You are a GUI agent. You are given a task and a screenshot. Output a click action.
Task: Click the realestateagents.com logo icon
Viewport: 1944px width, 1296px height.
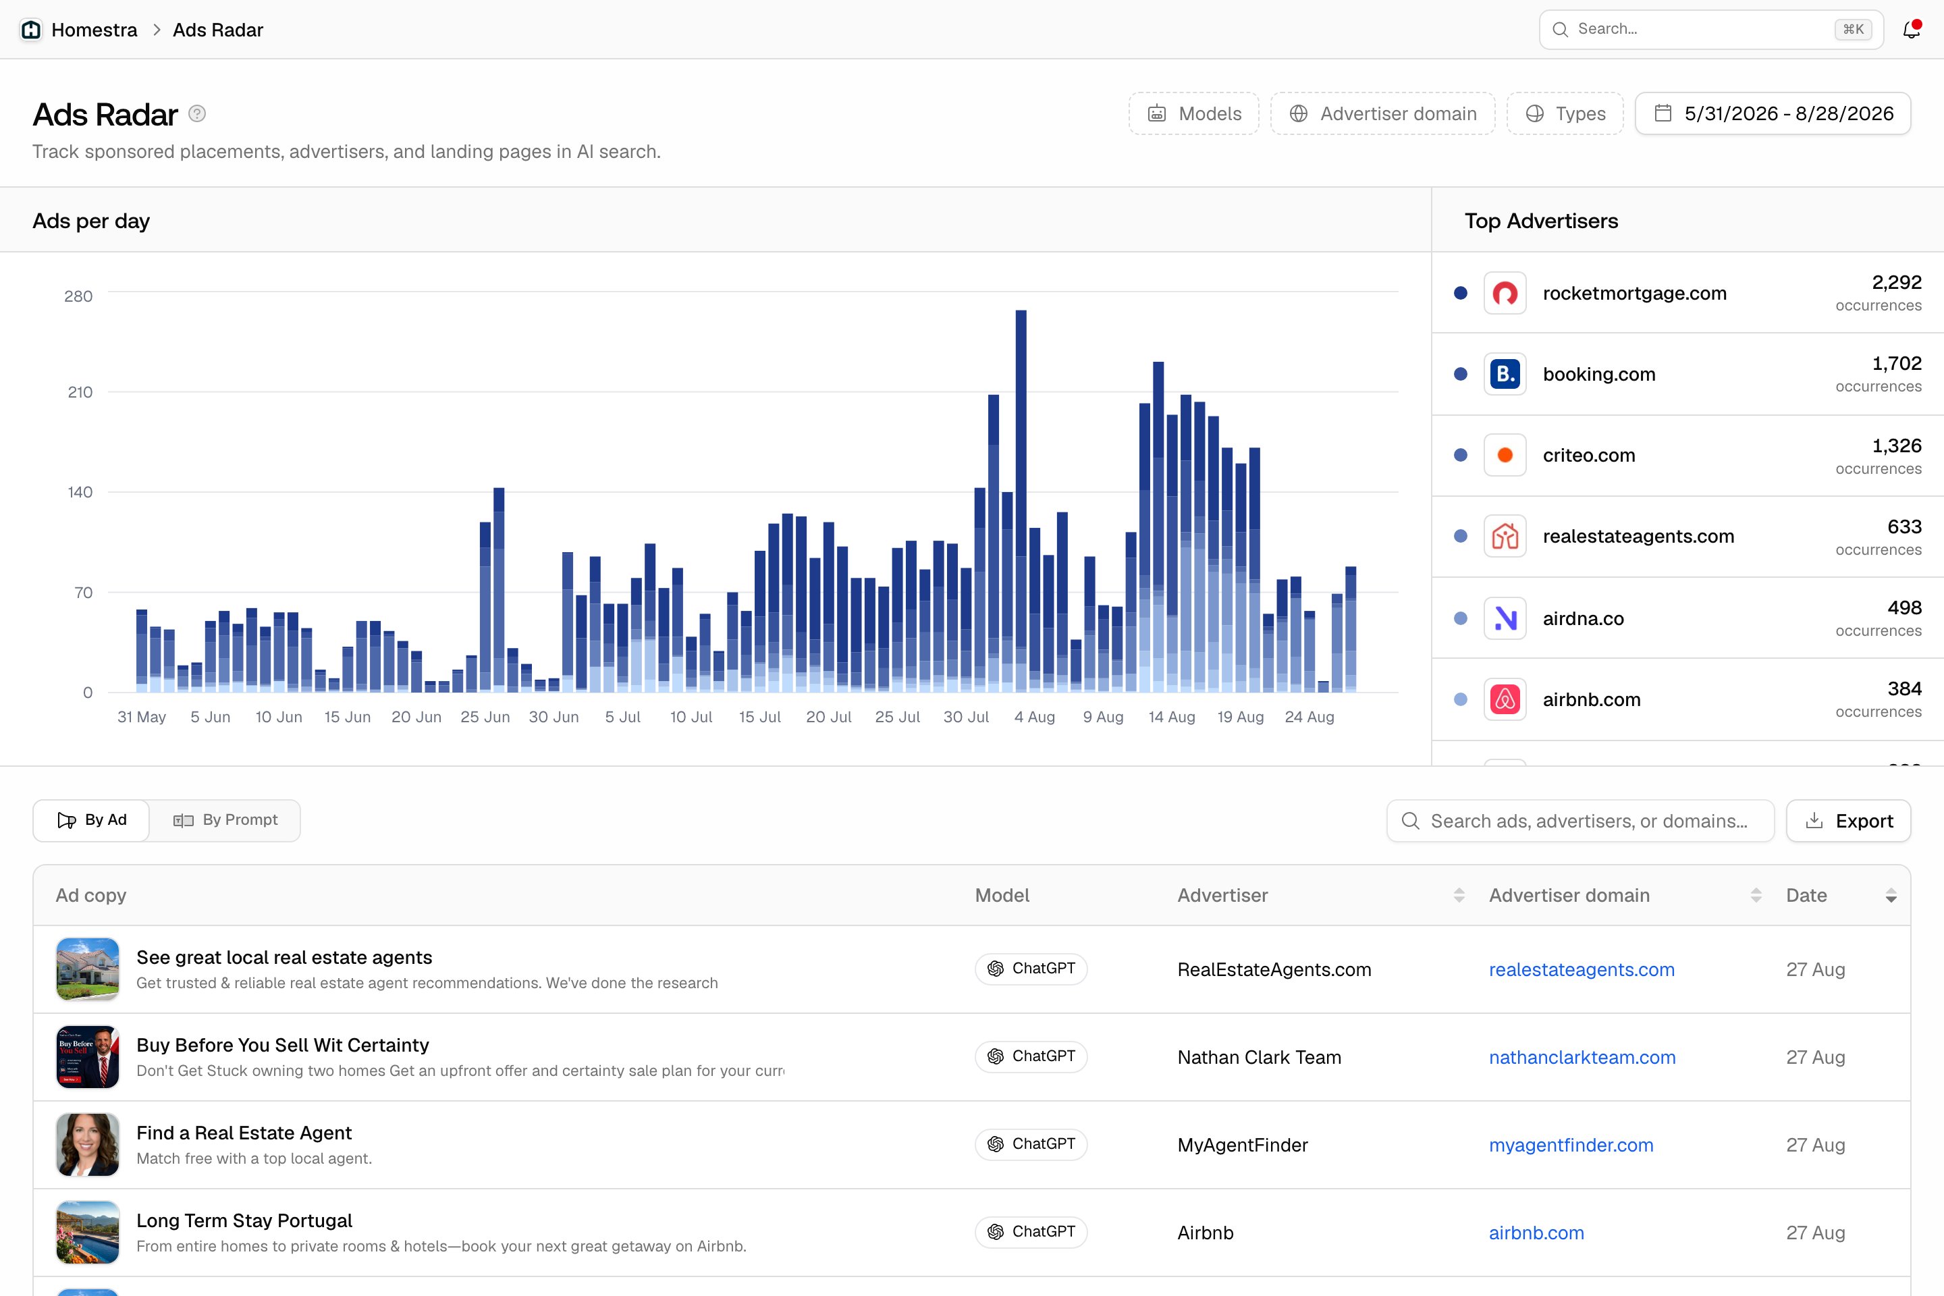(x=1505, y=535)
